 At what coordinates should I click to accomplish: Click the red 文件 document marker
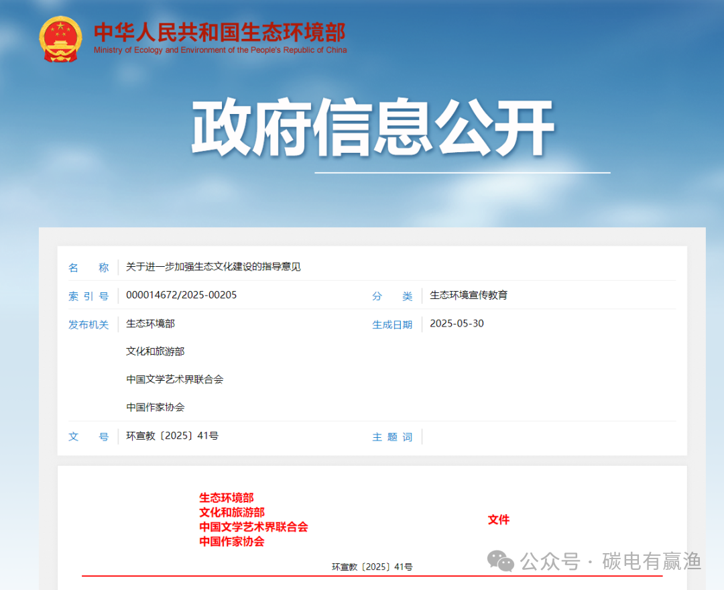499,520
